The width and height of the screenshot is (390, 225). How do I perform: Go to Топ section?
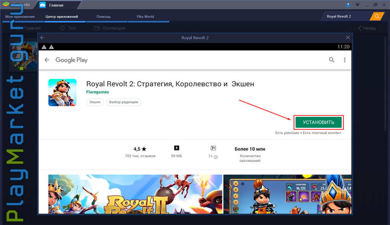pyautogui.click(x=68, y=28)
